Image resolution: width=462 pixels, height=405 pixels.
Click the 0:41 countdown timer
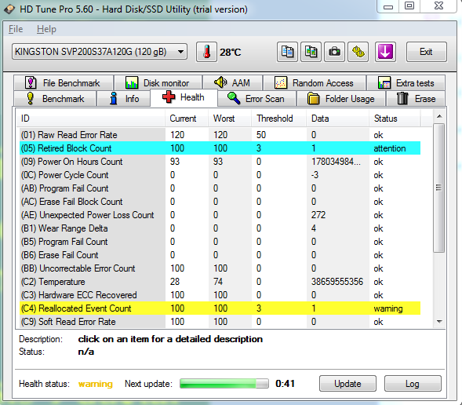(285, 384)
